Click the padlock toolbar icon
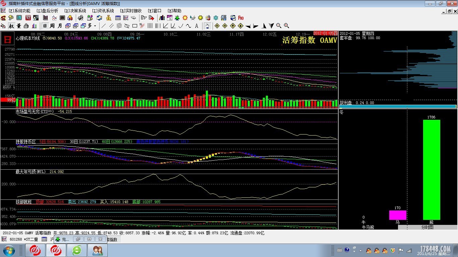The image size is (458, 257). point(26,26)
